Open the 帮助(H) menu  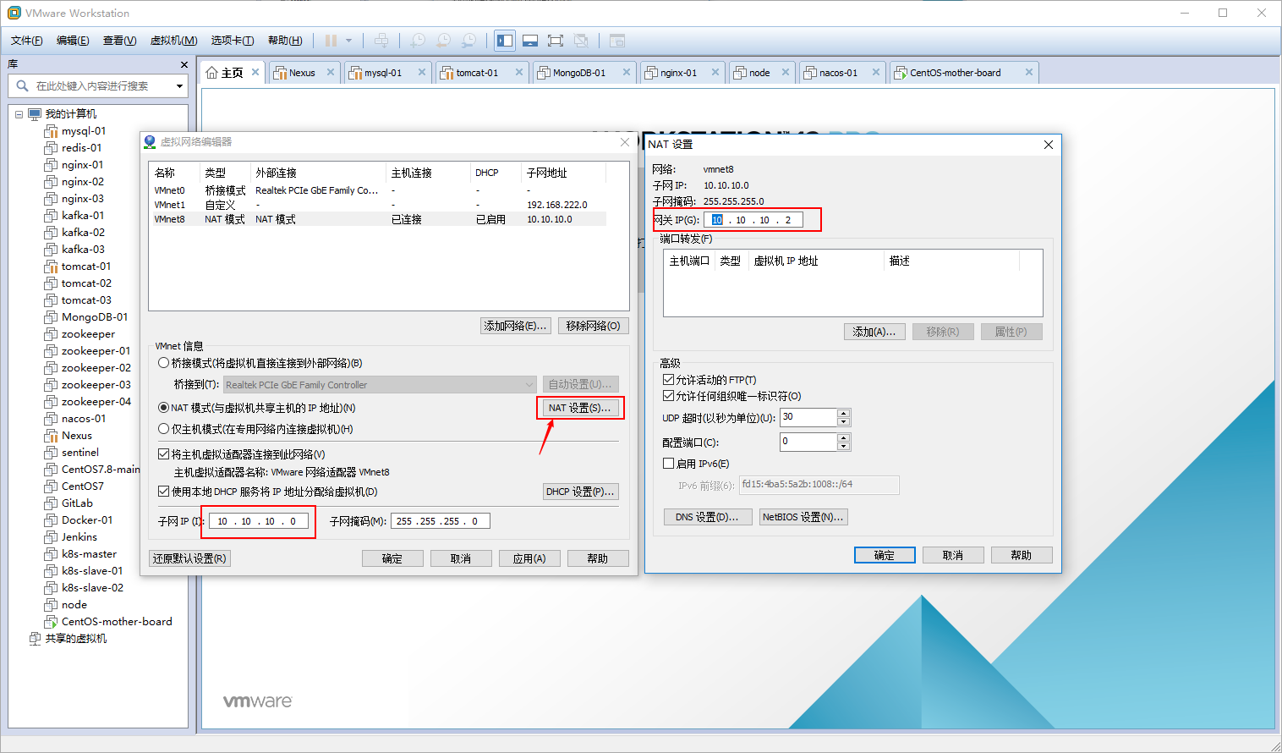(285, 41)
